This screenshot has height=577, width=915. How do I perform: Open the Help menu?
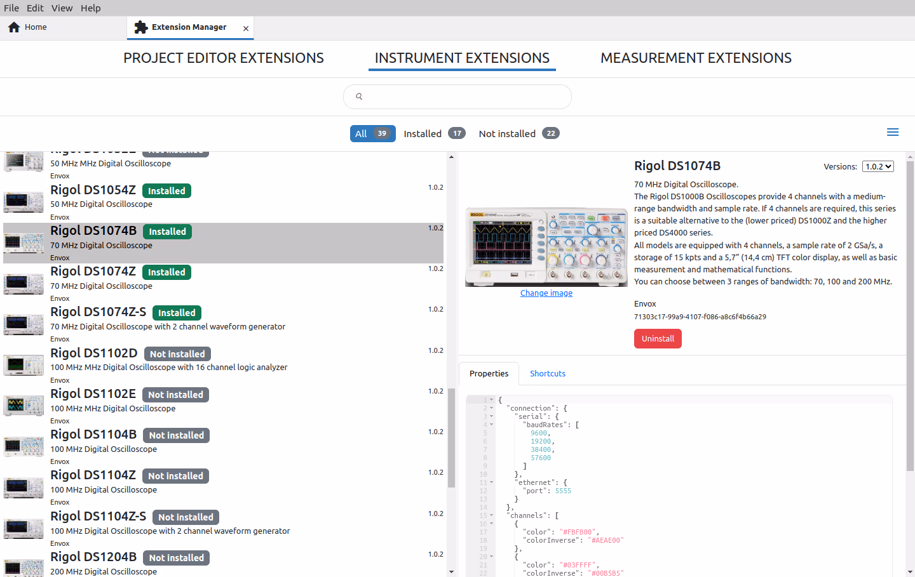coord(90,8)
